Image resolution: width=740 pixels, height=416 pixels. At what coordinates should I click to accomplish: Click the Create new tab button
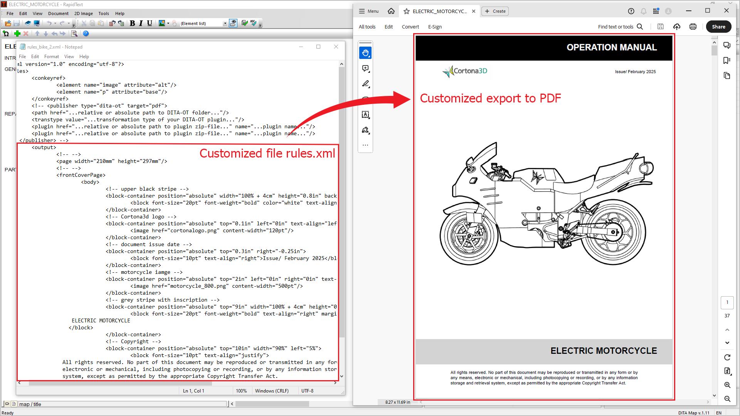click(495, 11)
